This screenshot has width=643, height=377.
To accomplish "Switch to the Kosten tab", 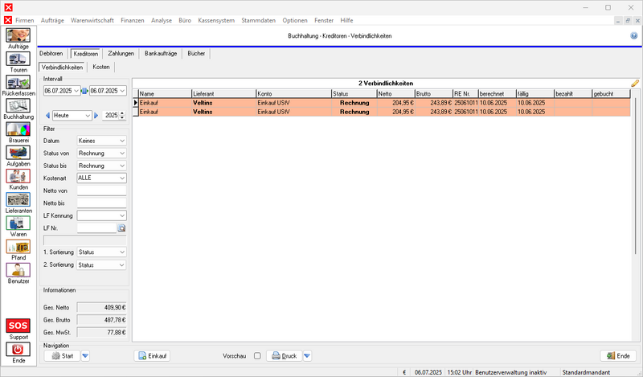I will click(101, 67).
